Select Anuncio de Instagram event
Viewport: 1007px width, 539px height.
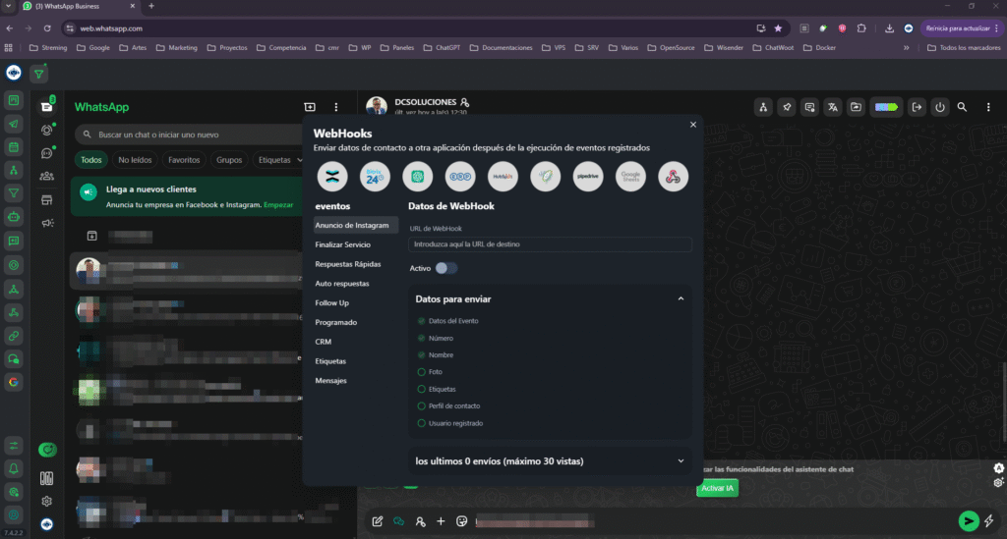coord(355,225)
